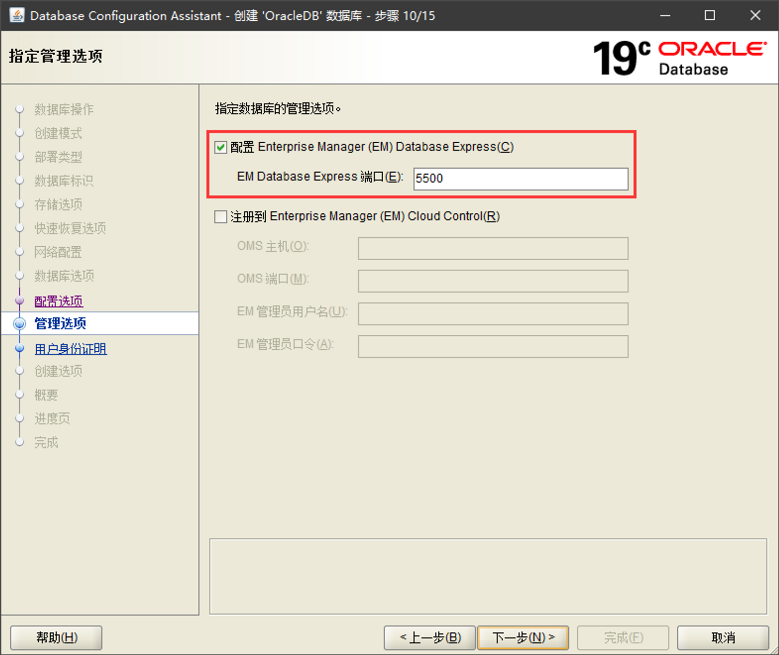The image size is (779, 655).
Task: Close the Database Configuration Assistant window
Action: click(755, 15)
